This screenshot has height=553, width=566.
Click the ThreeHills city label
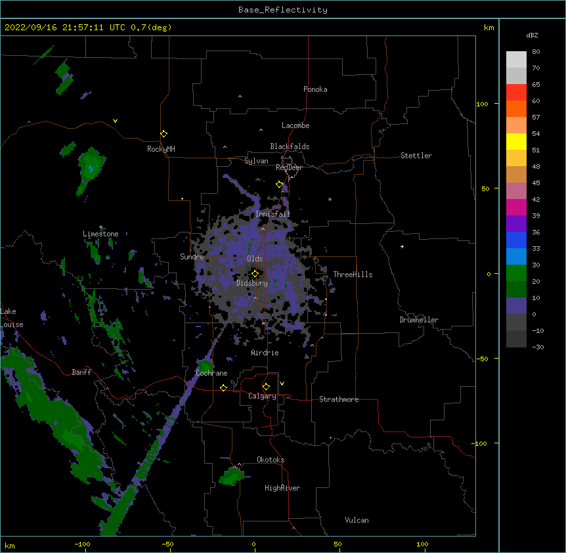[353, 275]
